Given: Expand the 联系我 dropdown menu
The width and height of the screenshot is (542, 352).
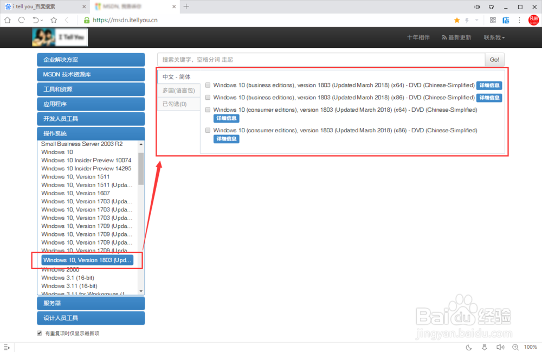Looking at the screenshot, I should point(494,37).
